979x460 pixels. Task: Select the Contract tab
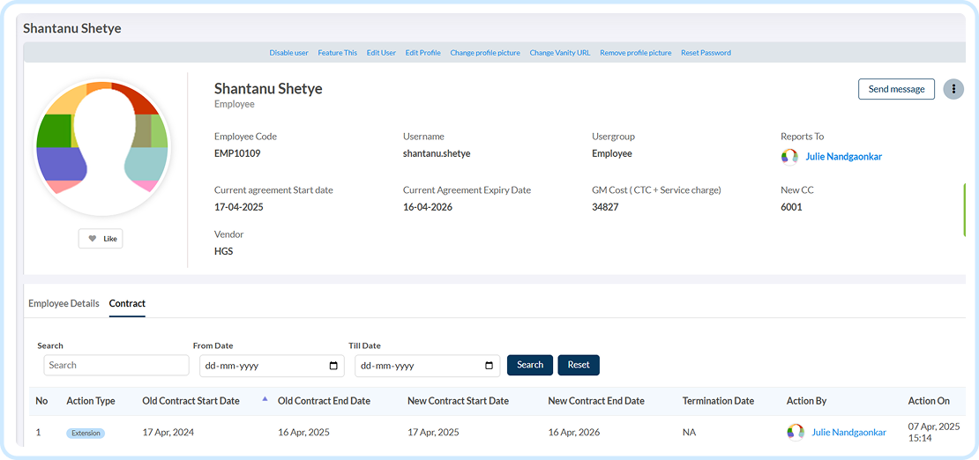point(127,304)
